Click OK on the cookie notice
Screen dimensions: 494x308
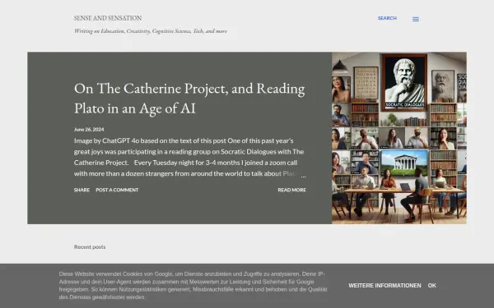(x=432, y=285)
